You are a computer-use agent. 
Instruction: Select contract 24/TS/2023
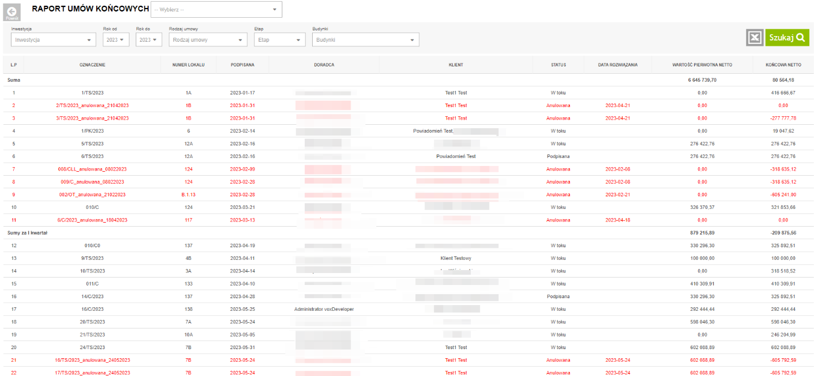tap(92, 347)
